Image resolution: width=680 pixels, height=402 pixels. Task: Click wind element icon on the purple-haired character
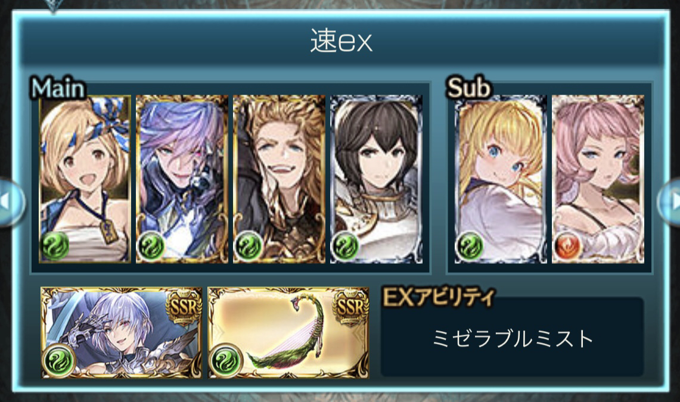tap(151, 245)
